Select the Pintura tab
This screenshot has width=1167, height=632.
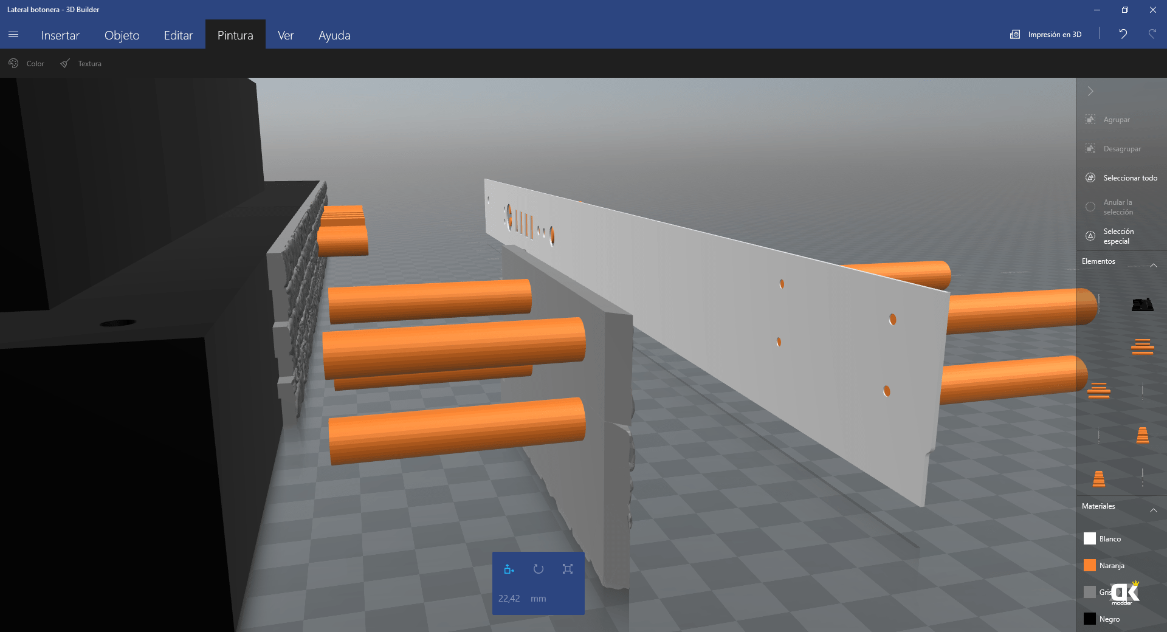pyautogui.click(x=235, y=35)
